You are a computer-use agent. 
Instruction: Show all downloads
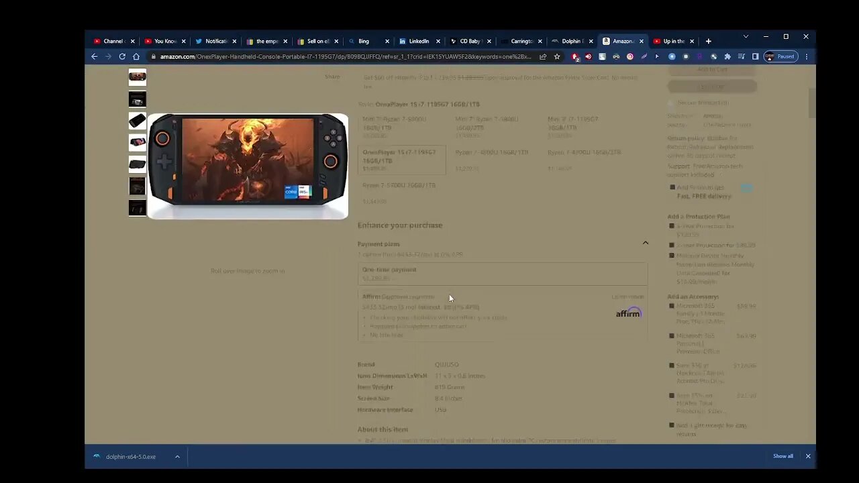coord(783,456)
